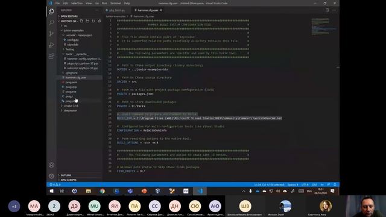
Task: Open the Terminal menu
Action: (x=115, y=3)
